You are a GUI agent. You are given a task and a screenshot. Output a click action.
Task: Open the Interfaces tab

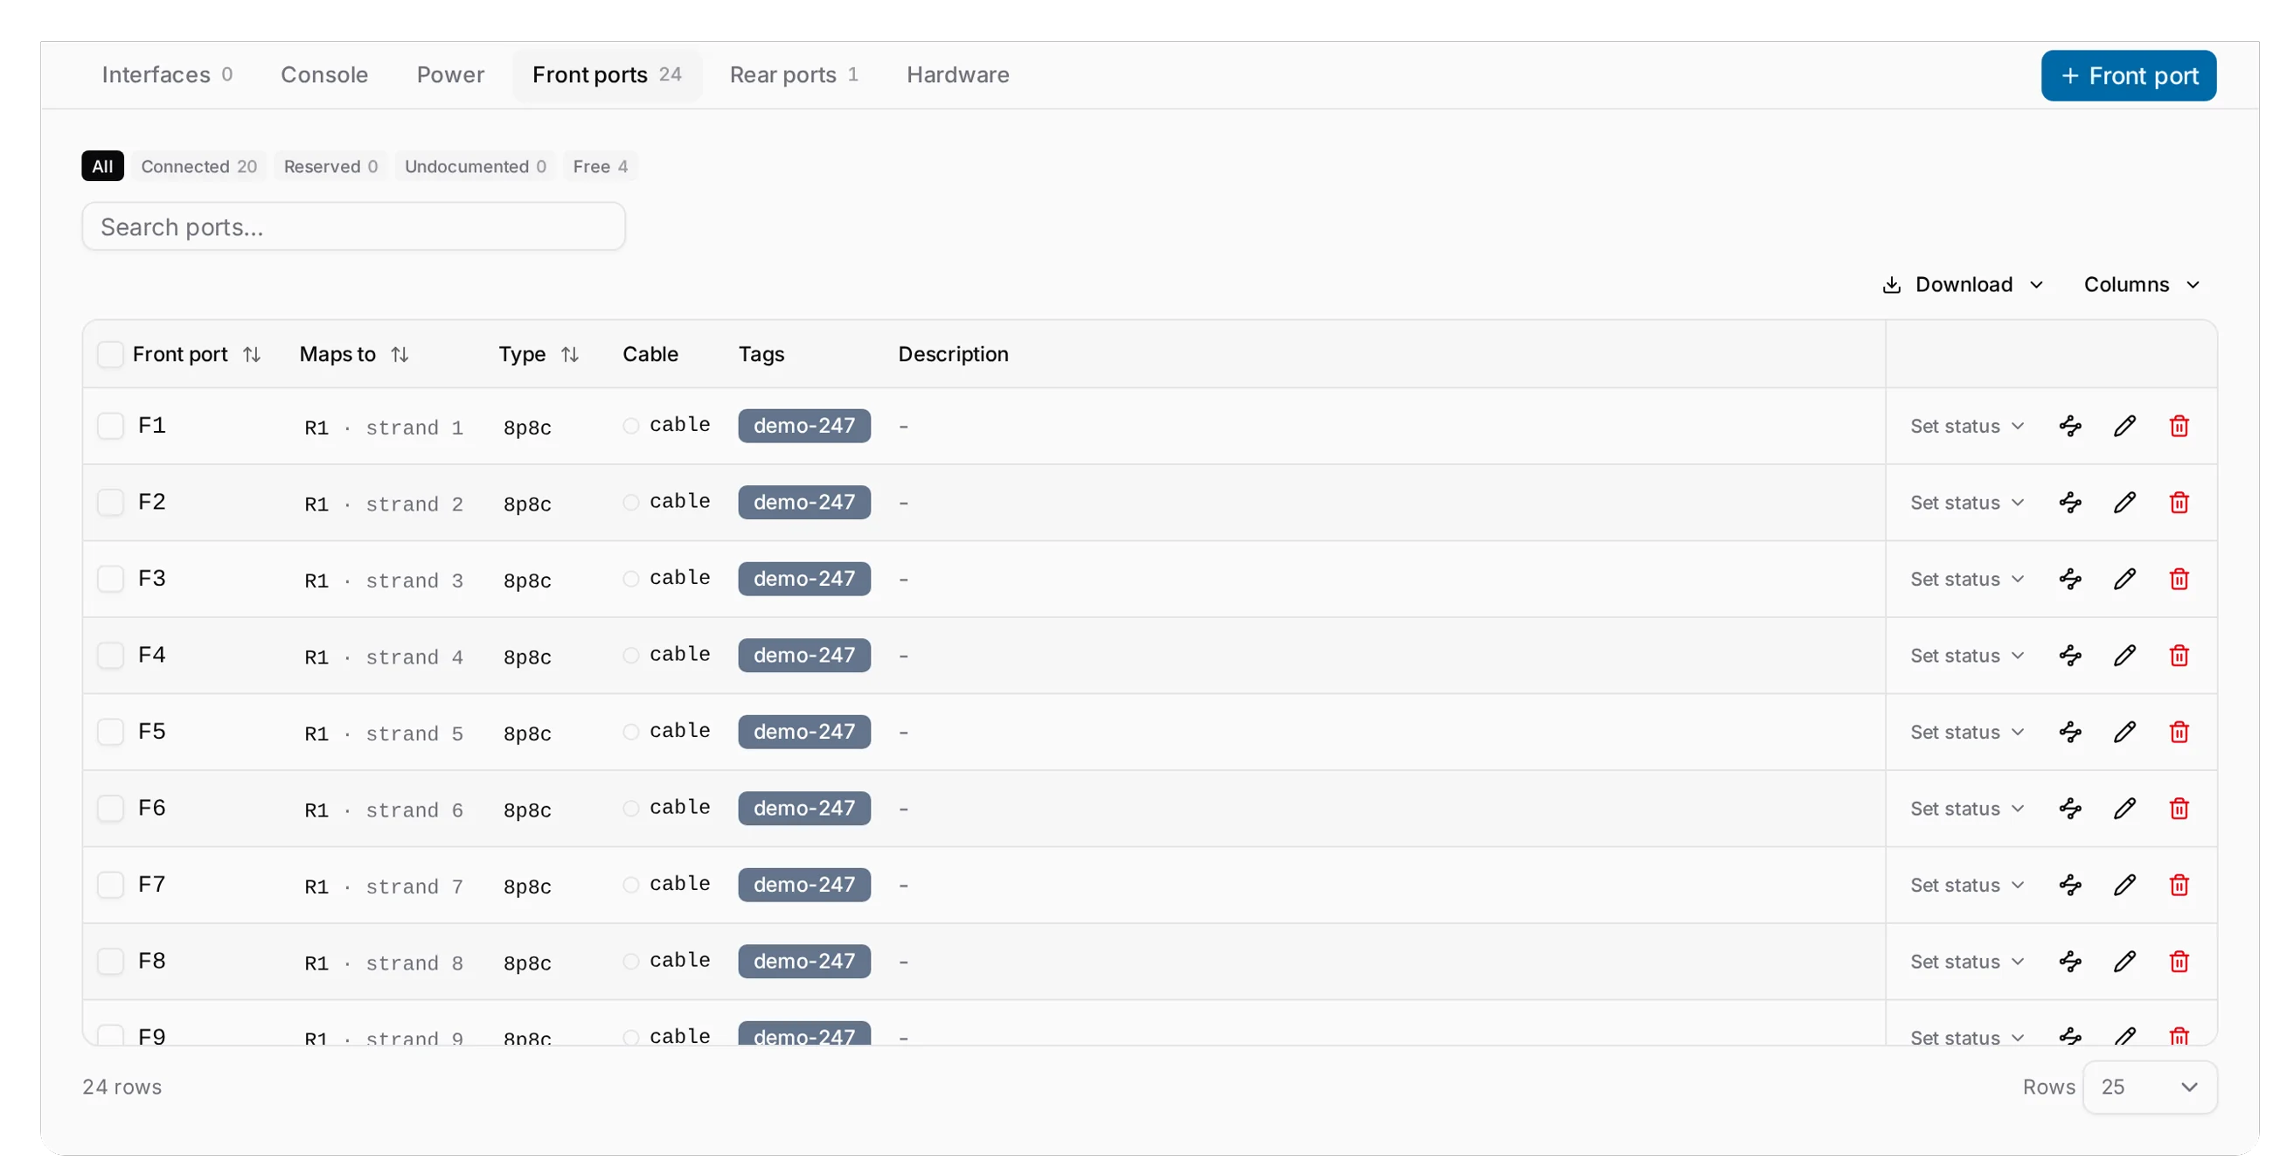click(x=167, y=75)
